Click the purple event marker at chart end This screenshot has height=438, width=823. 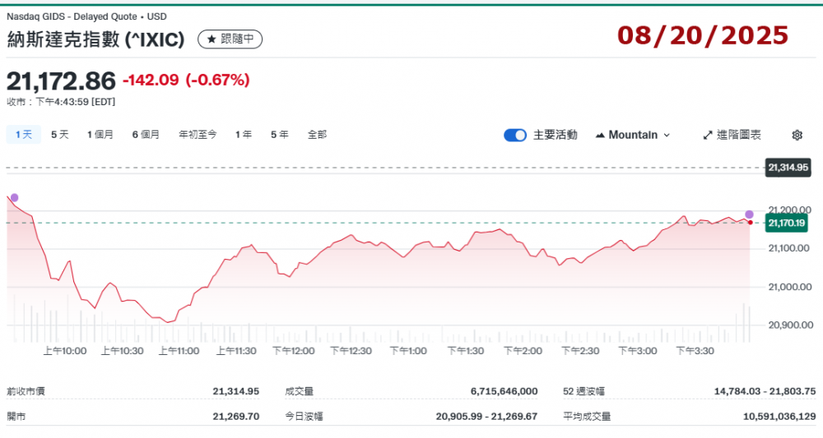coord(749,214)
